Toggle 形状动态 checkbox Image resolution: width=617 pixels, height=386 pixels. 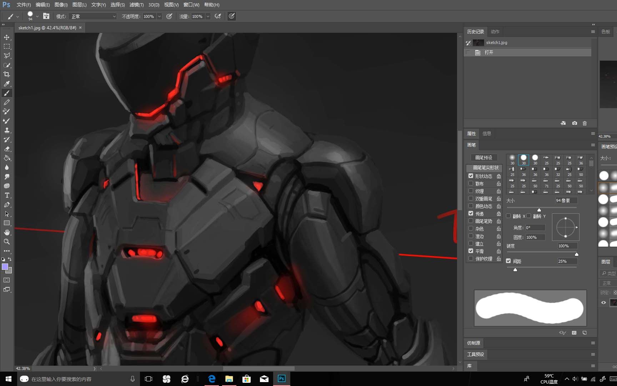pyautogui.click(x=471, y=176)
